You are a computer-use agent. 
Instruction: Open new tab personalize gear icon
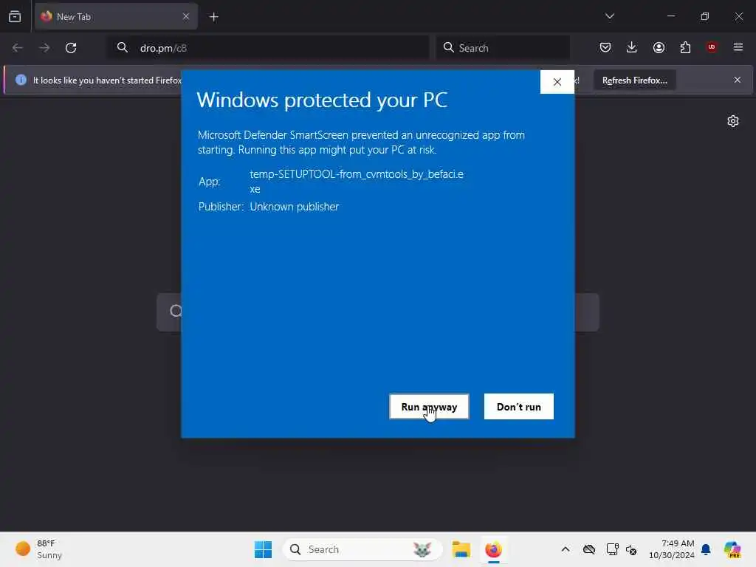click(733, 121)
